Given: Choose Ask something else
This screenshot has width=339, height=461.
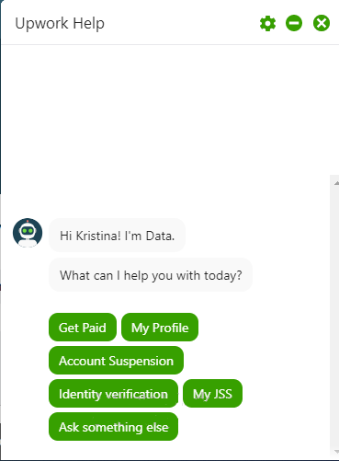Looking at the screenshot, I should [x=113, y=427].
